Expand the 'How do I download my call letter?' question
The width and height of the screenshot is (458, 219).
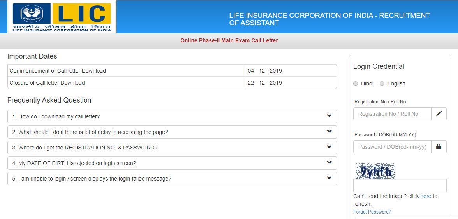(x=329, y=116)
